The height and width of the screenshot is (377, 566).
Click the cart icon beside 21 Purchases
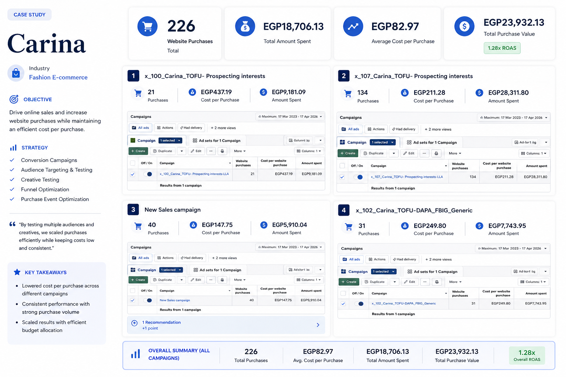tap(138, 94)
